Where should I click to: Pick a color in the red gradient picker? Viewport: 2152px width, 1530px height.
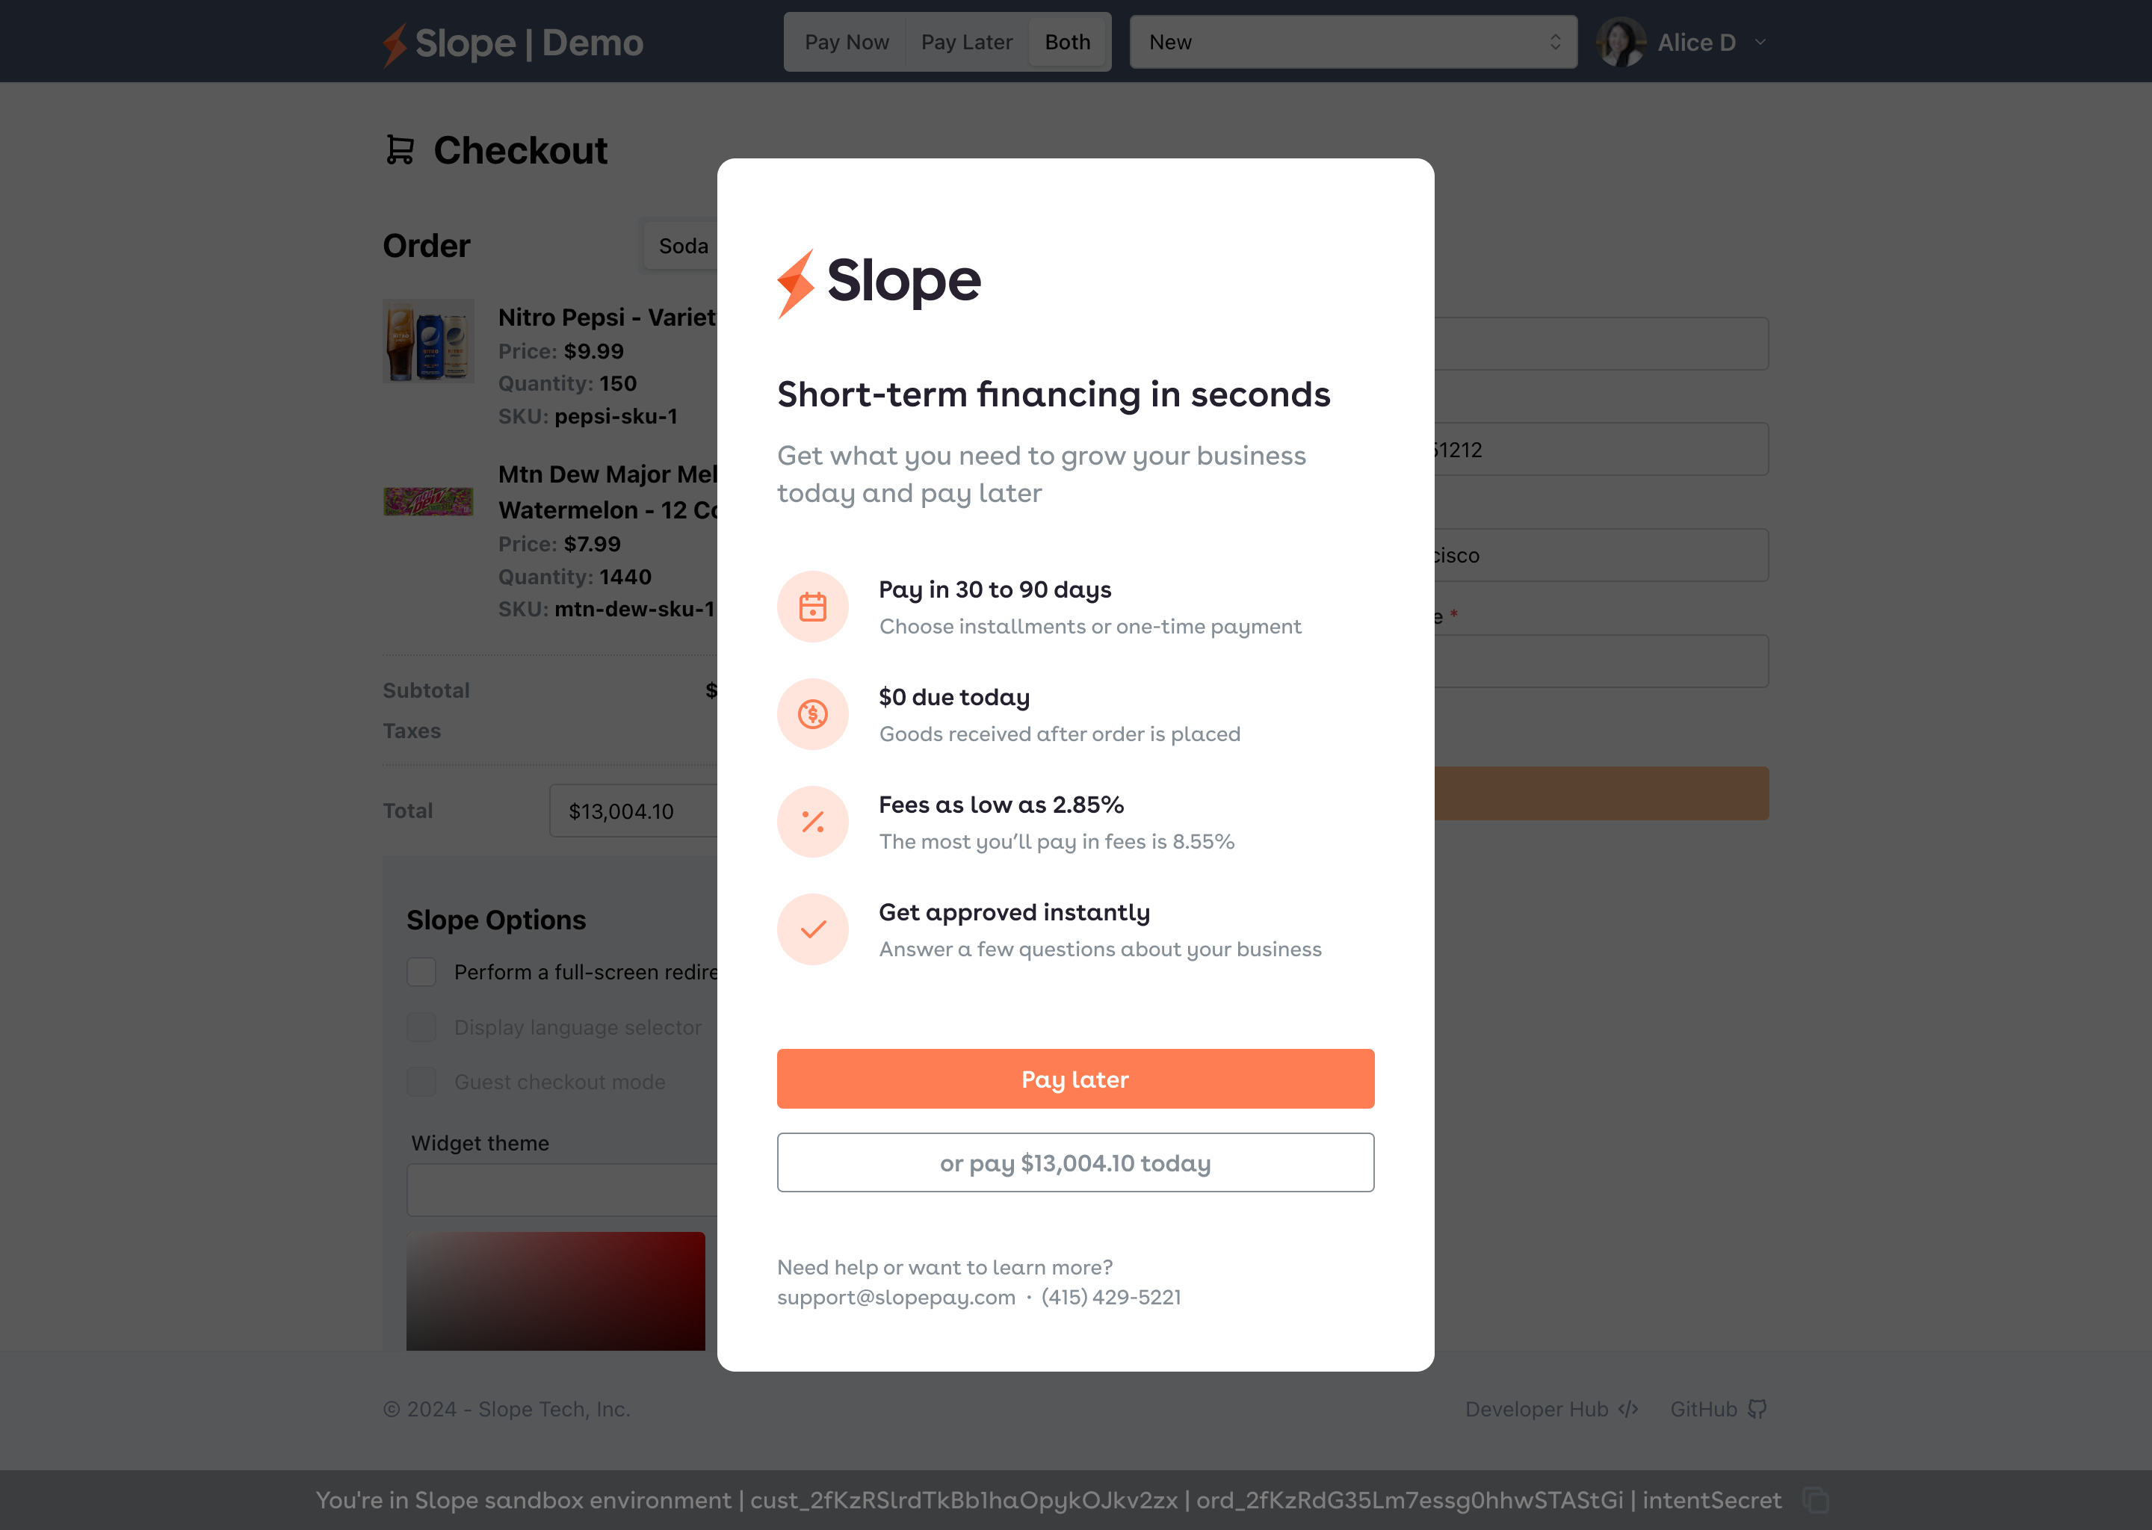point(555,1289)
